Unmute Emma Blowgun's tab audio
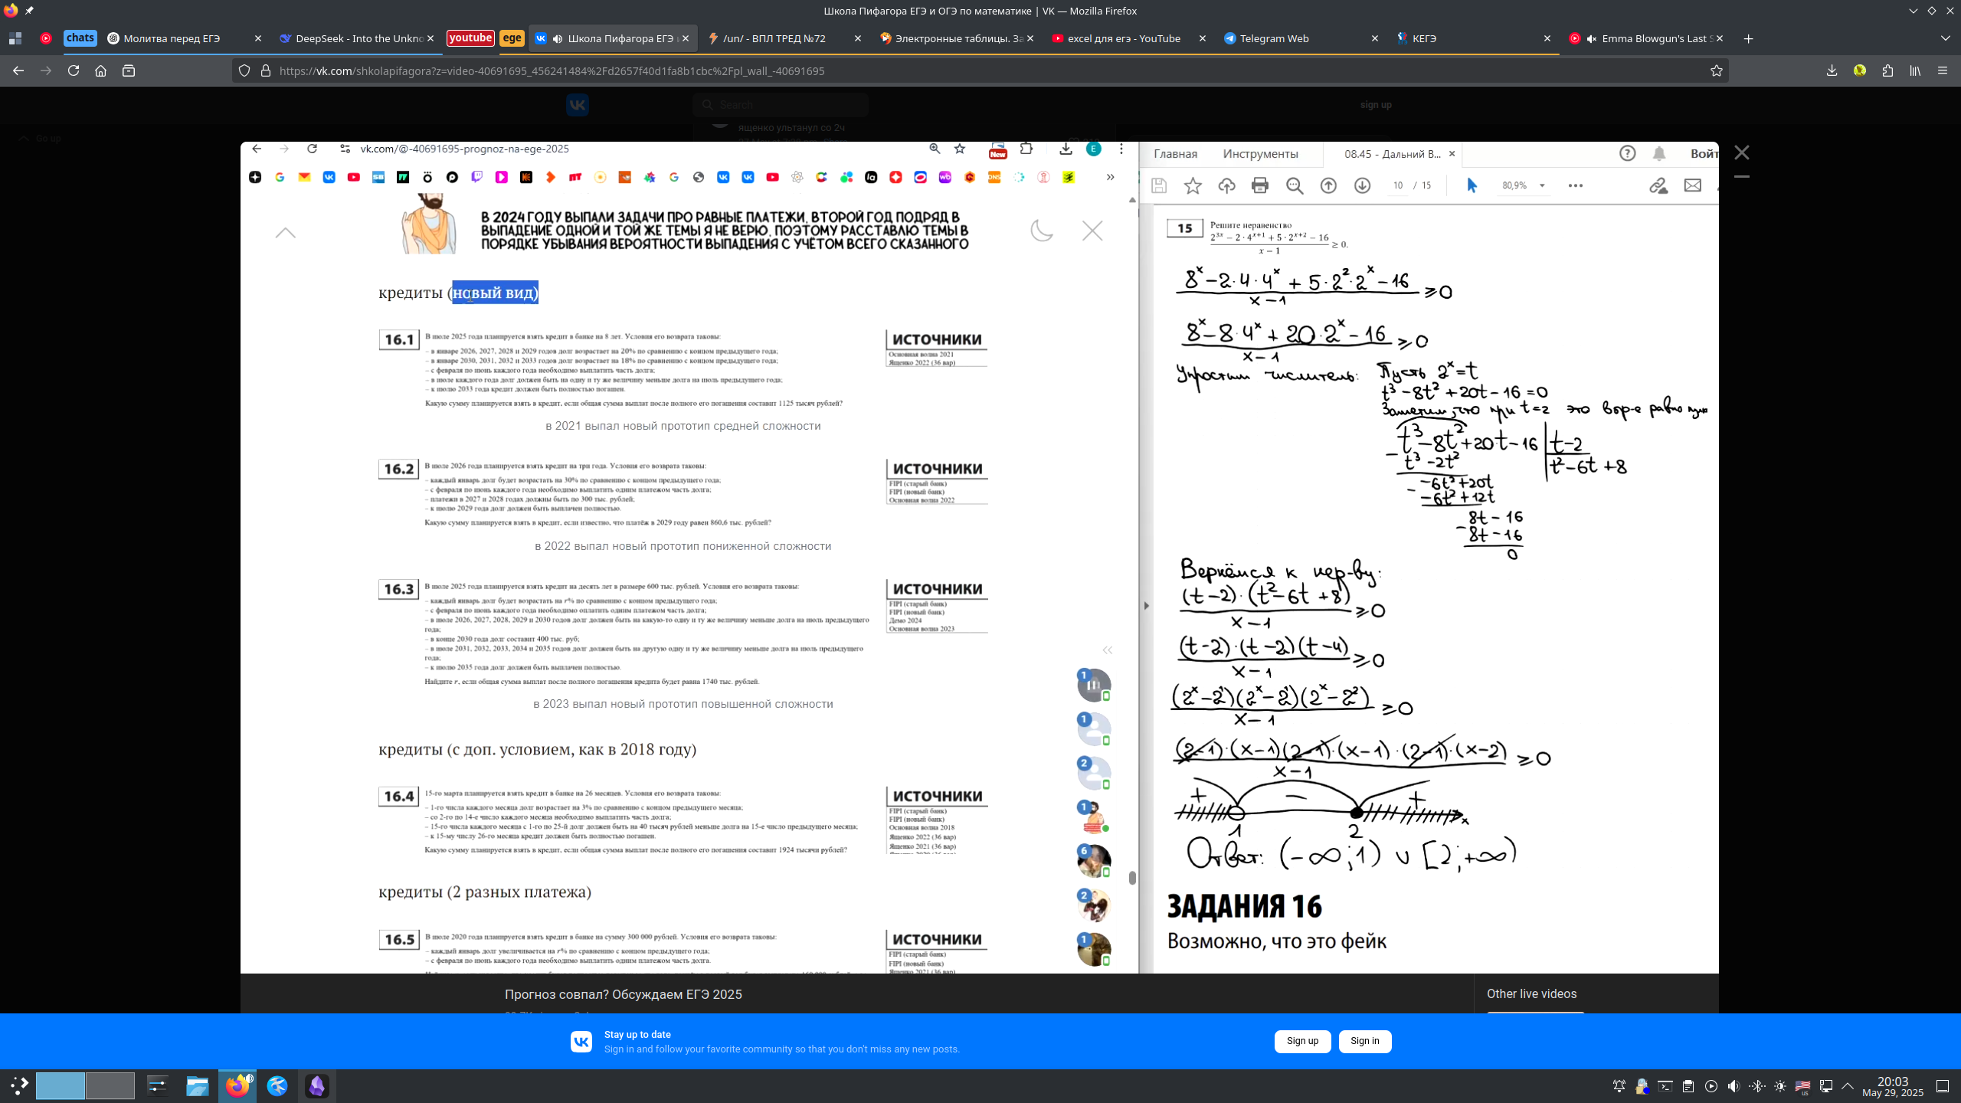The height and width of the screenshot is (1103, 1961). [1591, 38]
